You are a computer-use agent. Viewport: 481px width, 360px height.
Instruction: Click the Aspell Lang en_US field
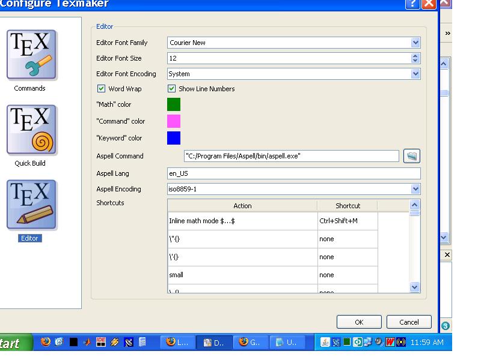pos(294,173)
